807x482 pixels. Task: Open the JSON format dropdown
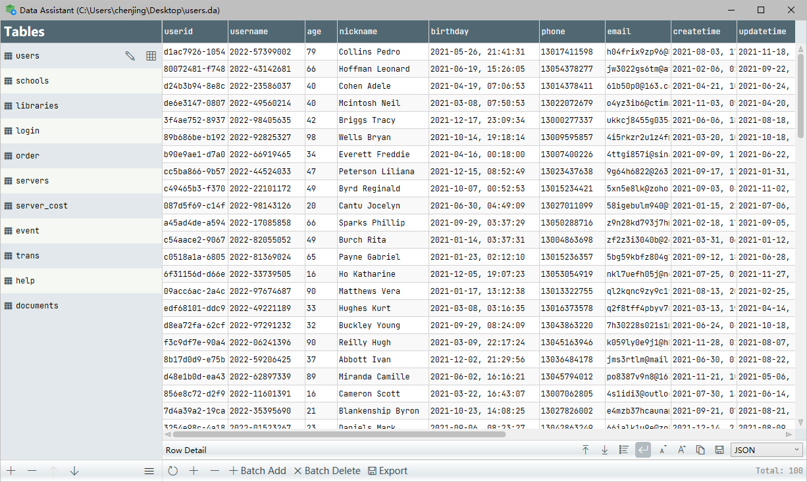[x=766, y=450]
